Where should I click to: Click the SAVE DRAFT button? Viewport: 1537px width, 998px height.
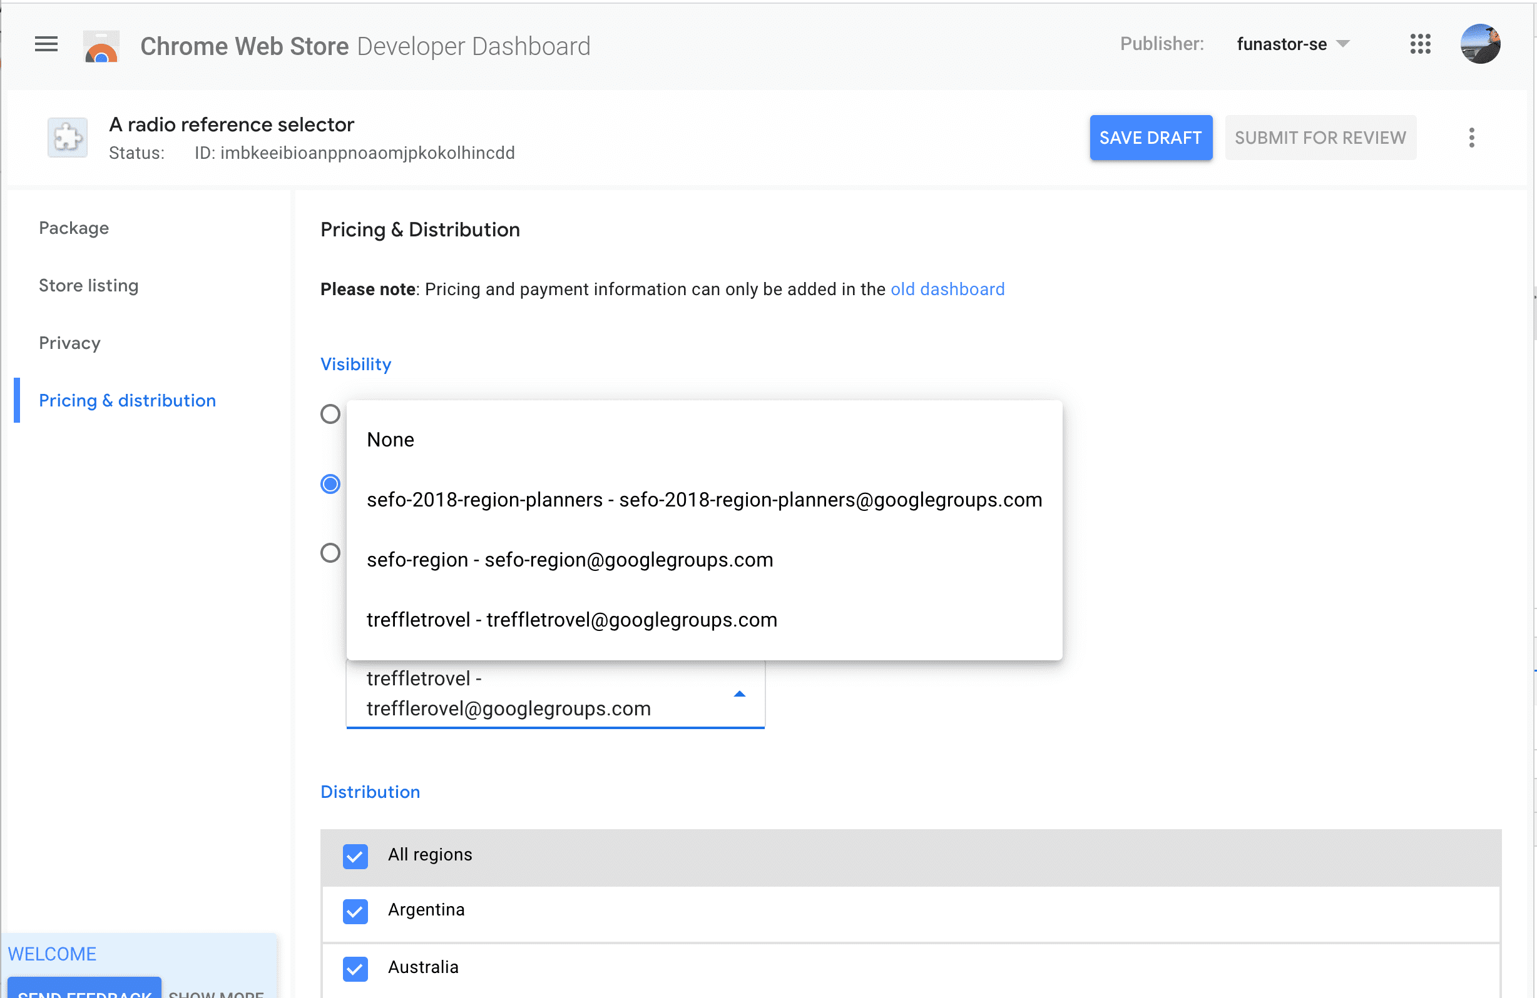click(1150, 138)
